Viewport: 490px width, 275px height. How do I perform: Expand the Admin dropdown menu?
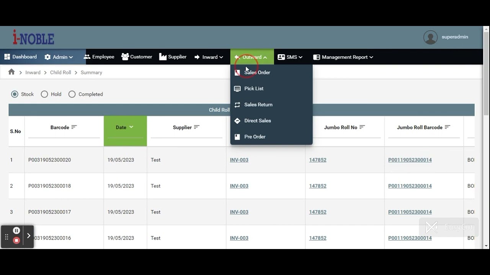coord(59,57)
